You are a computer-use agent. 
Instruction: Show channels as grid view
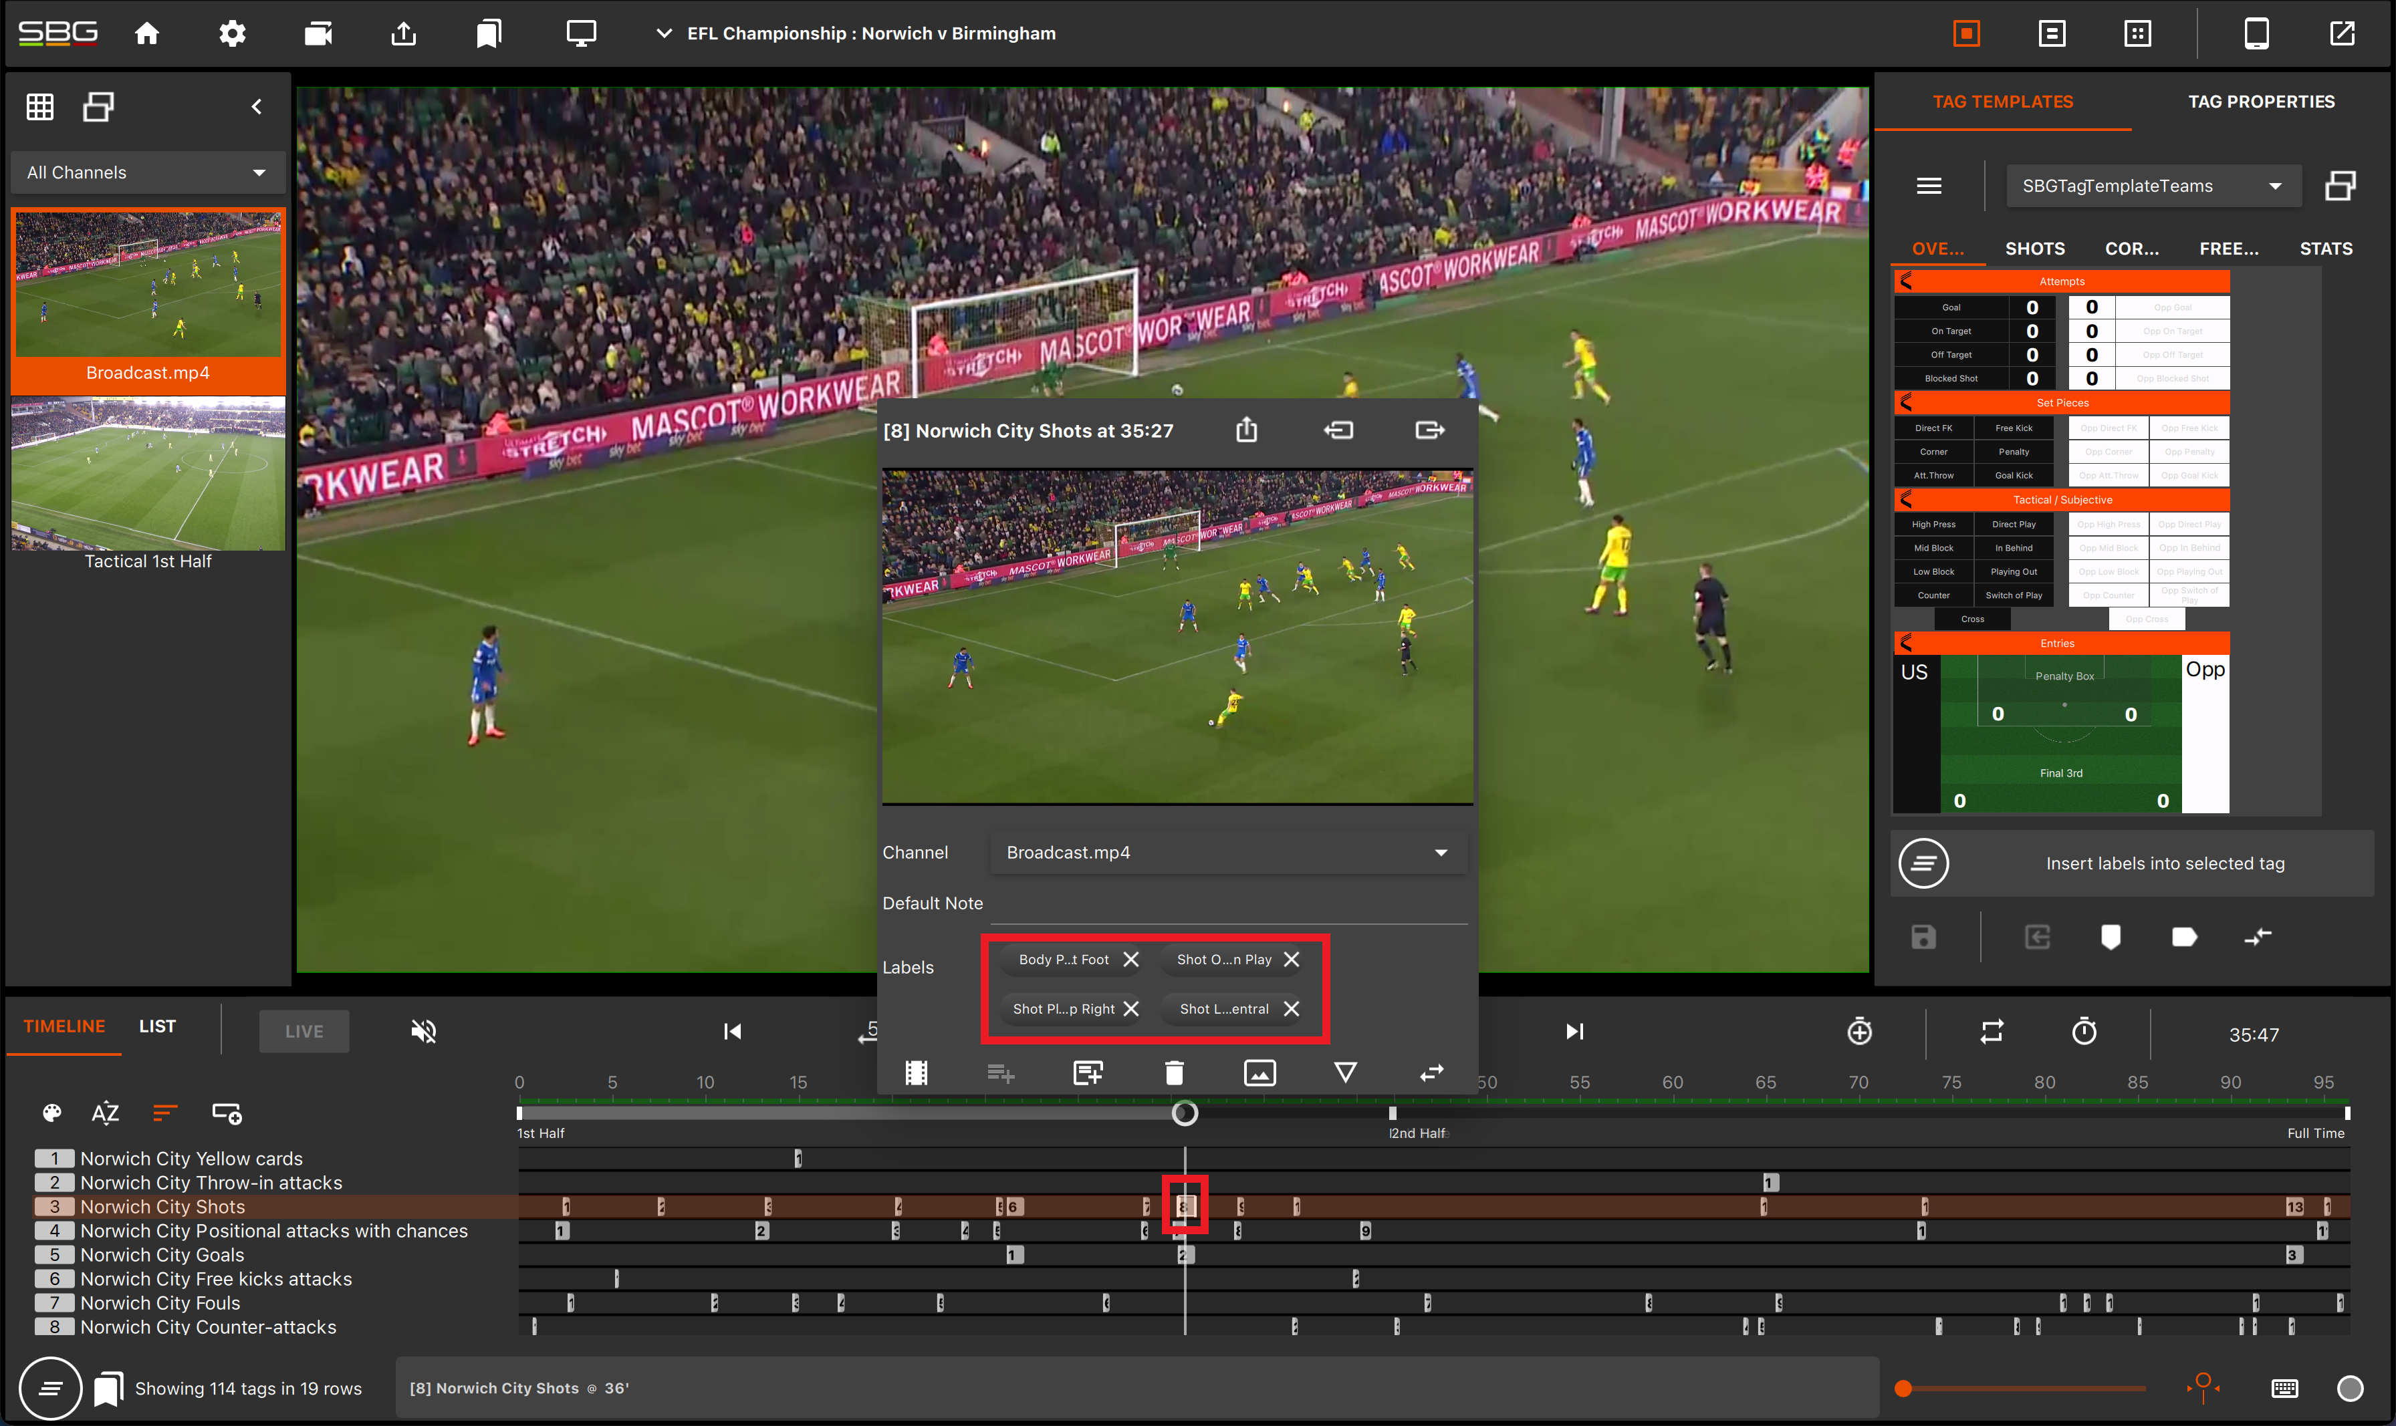[39, 107]
